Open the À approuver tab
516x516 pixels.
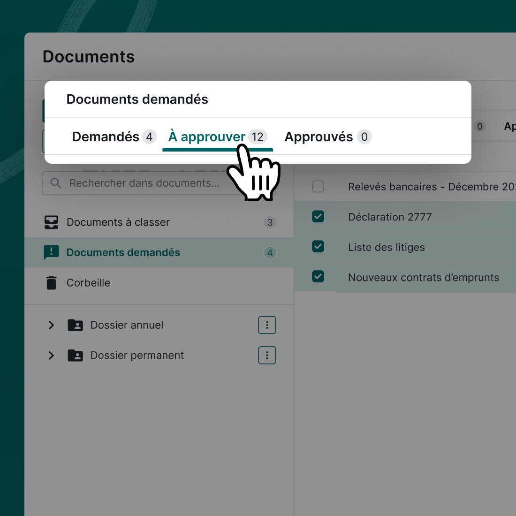coord(218,137)
